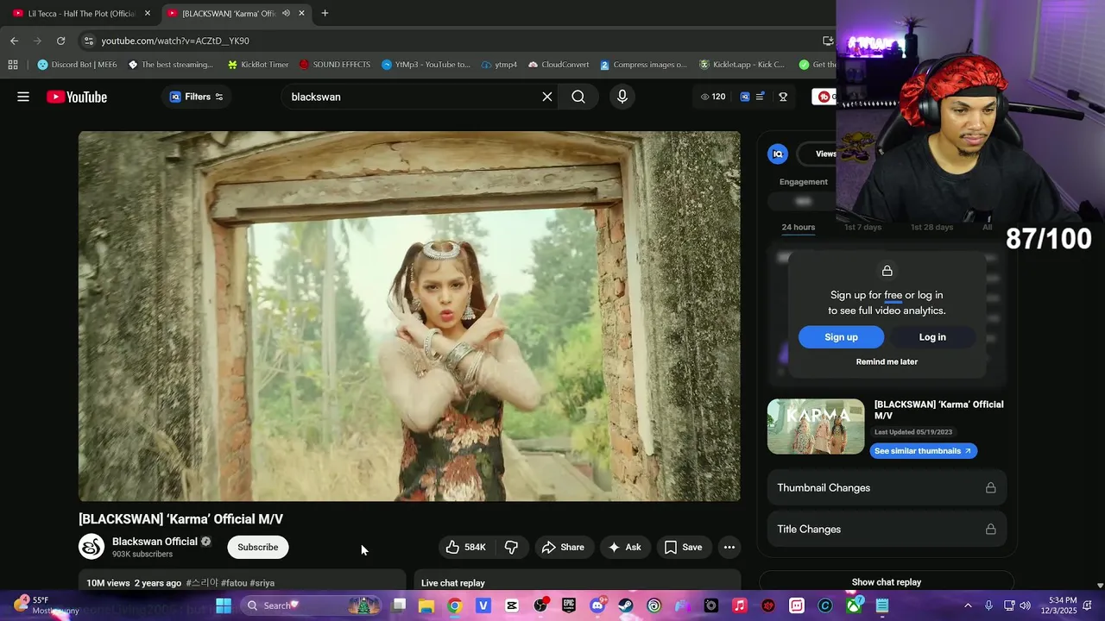Open the Discord Bot | MEE6 bookmark
1105x621 pixels.
pyautogui.click(x=78, y=65)
